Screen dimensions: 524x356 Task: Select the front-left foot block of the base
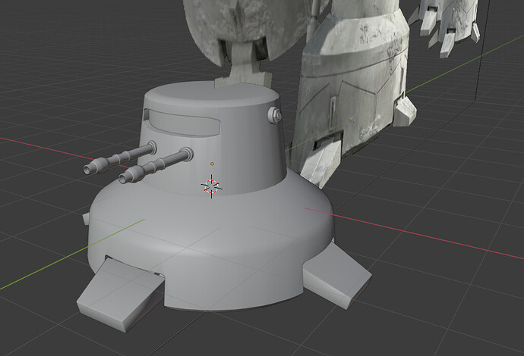click(x=121, y=295)
